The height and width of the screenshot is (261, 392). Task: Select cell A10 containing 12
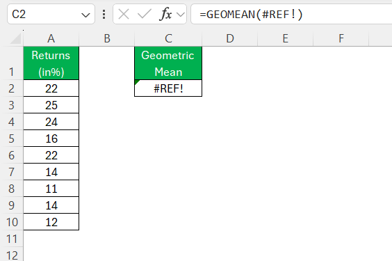[x=51, y=222]
